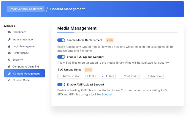The height and width of the screenshot is (124, 195).
Task: Open the Squoosh link
Action: pyautogui.click(x=107, y=94)
